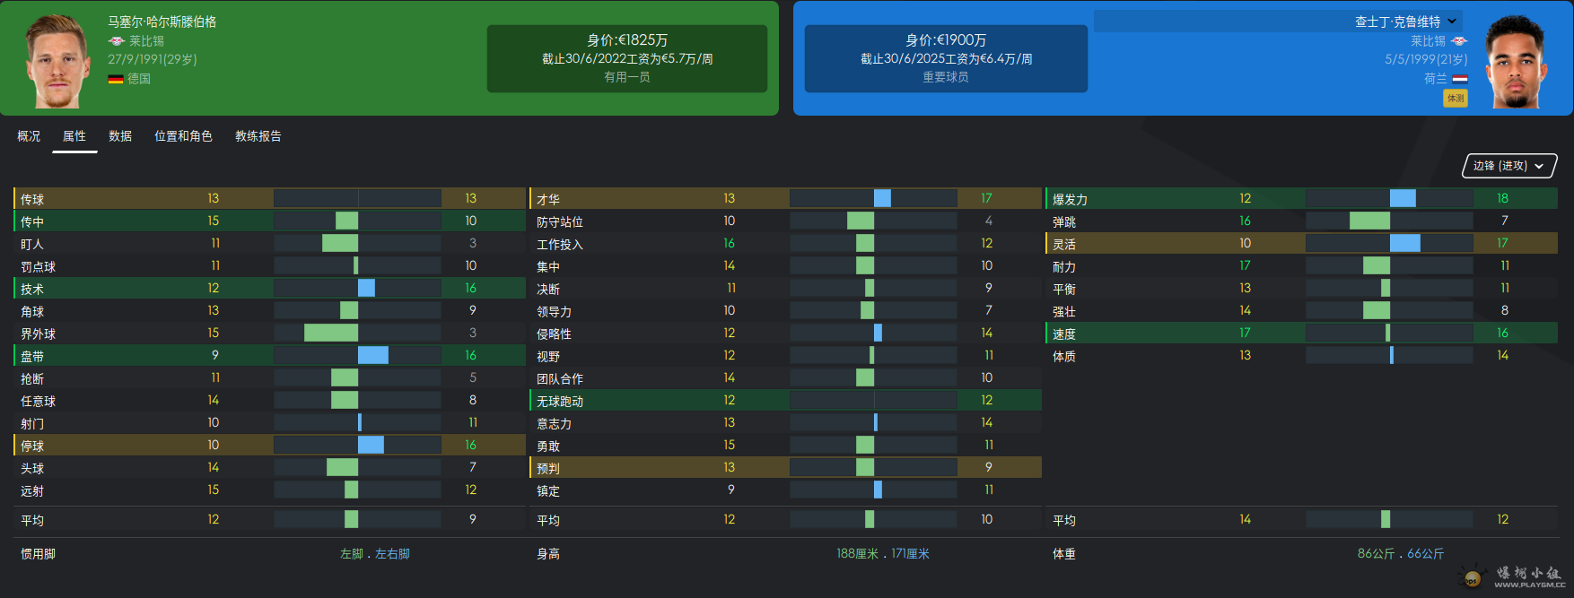This screenshot has height=598, width=1574.
Task: Open the 边锋 (进攻) role dropdown
Action: pyautogui.click(x=1509, y=166)
